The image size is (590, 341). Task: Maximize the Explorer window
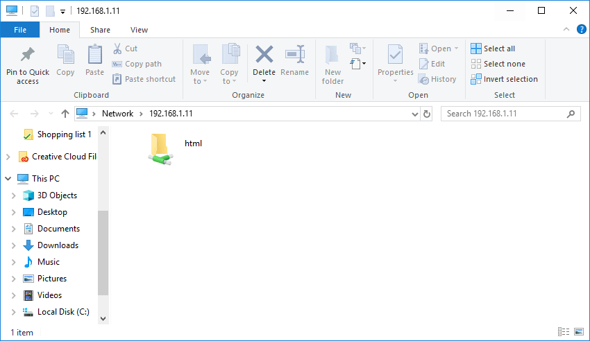click(541, 10)
